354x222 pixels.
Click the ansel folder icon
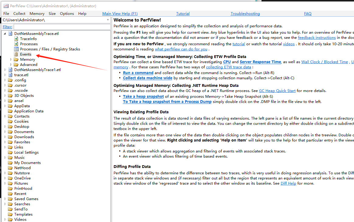click(10, 101)
